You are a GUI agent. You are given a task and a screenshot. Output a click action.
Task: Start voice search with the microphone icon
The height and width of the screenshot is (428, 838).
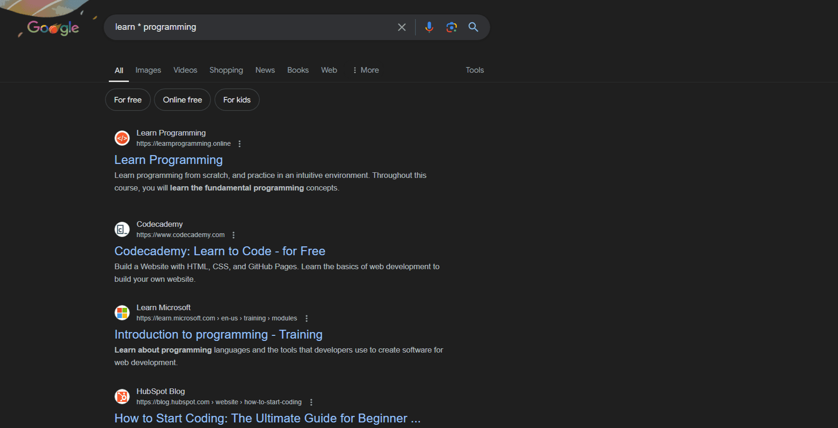point(429,27)
